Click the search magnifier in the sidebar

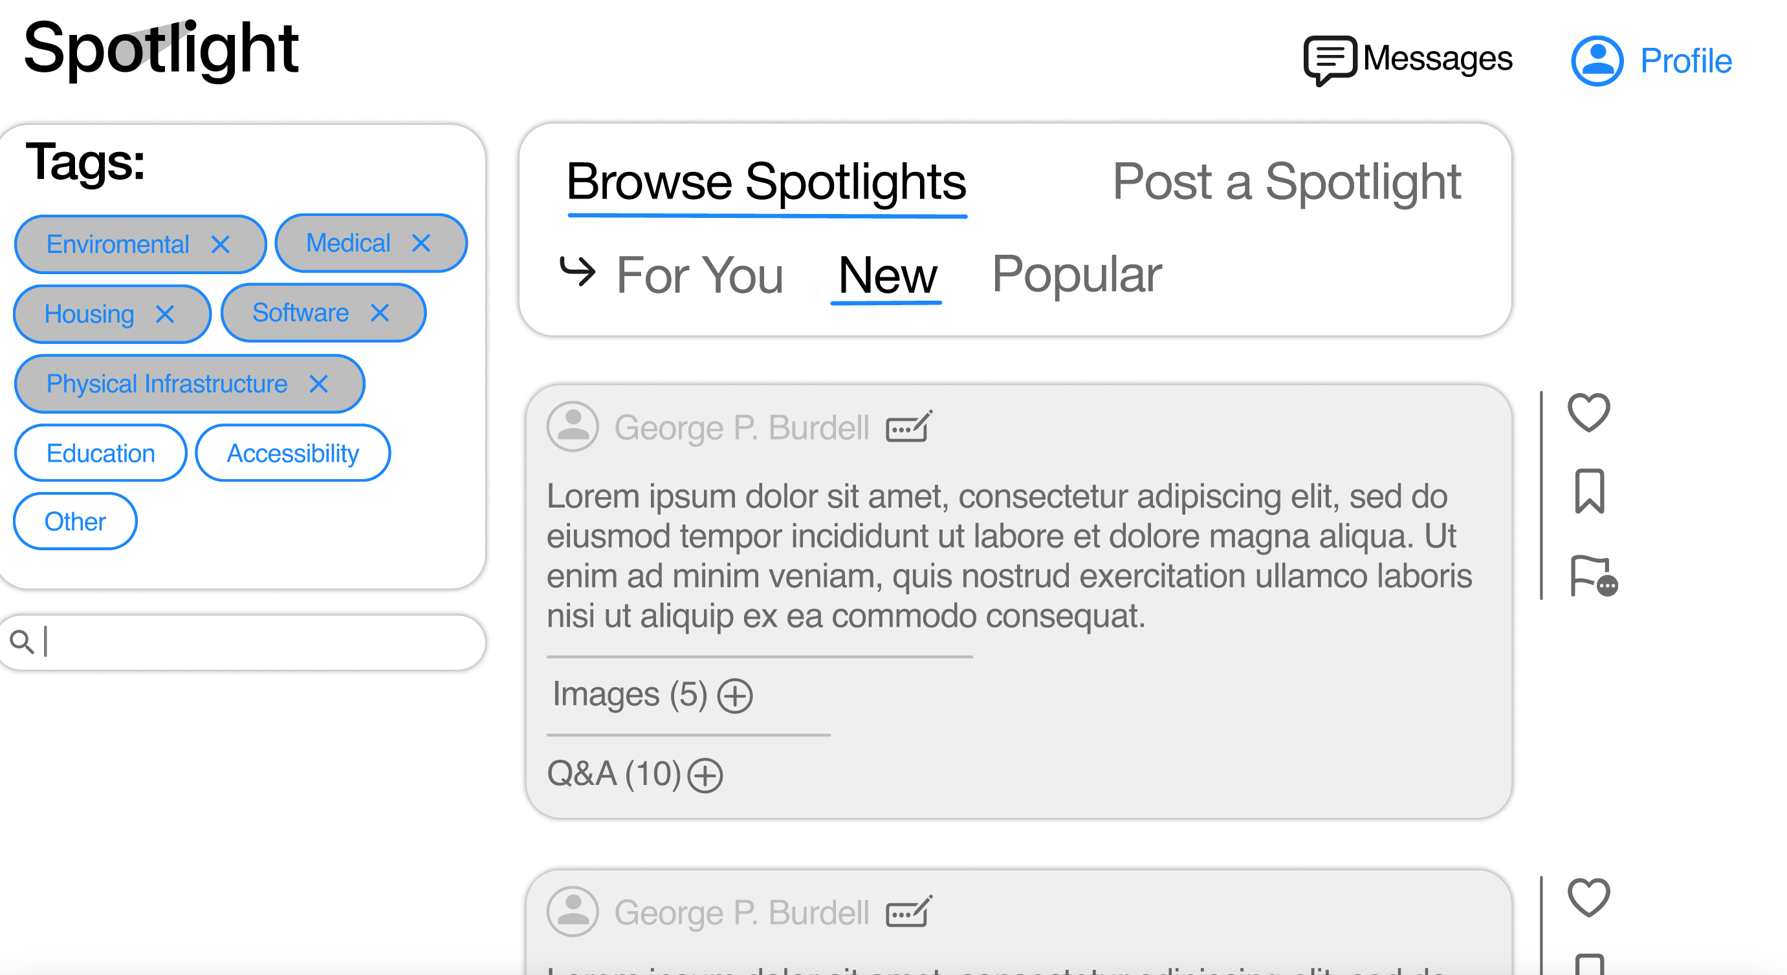21,641
